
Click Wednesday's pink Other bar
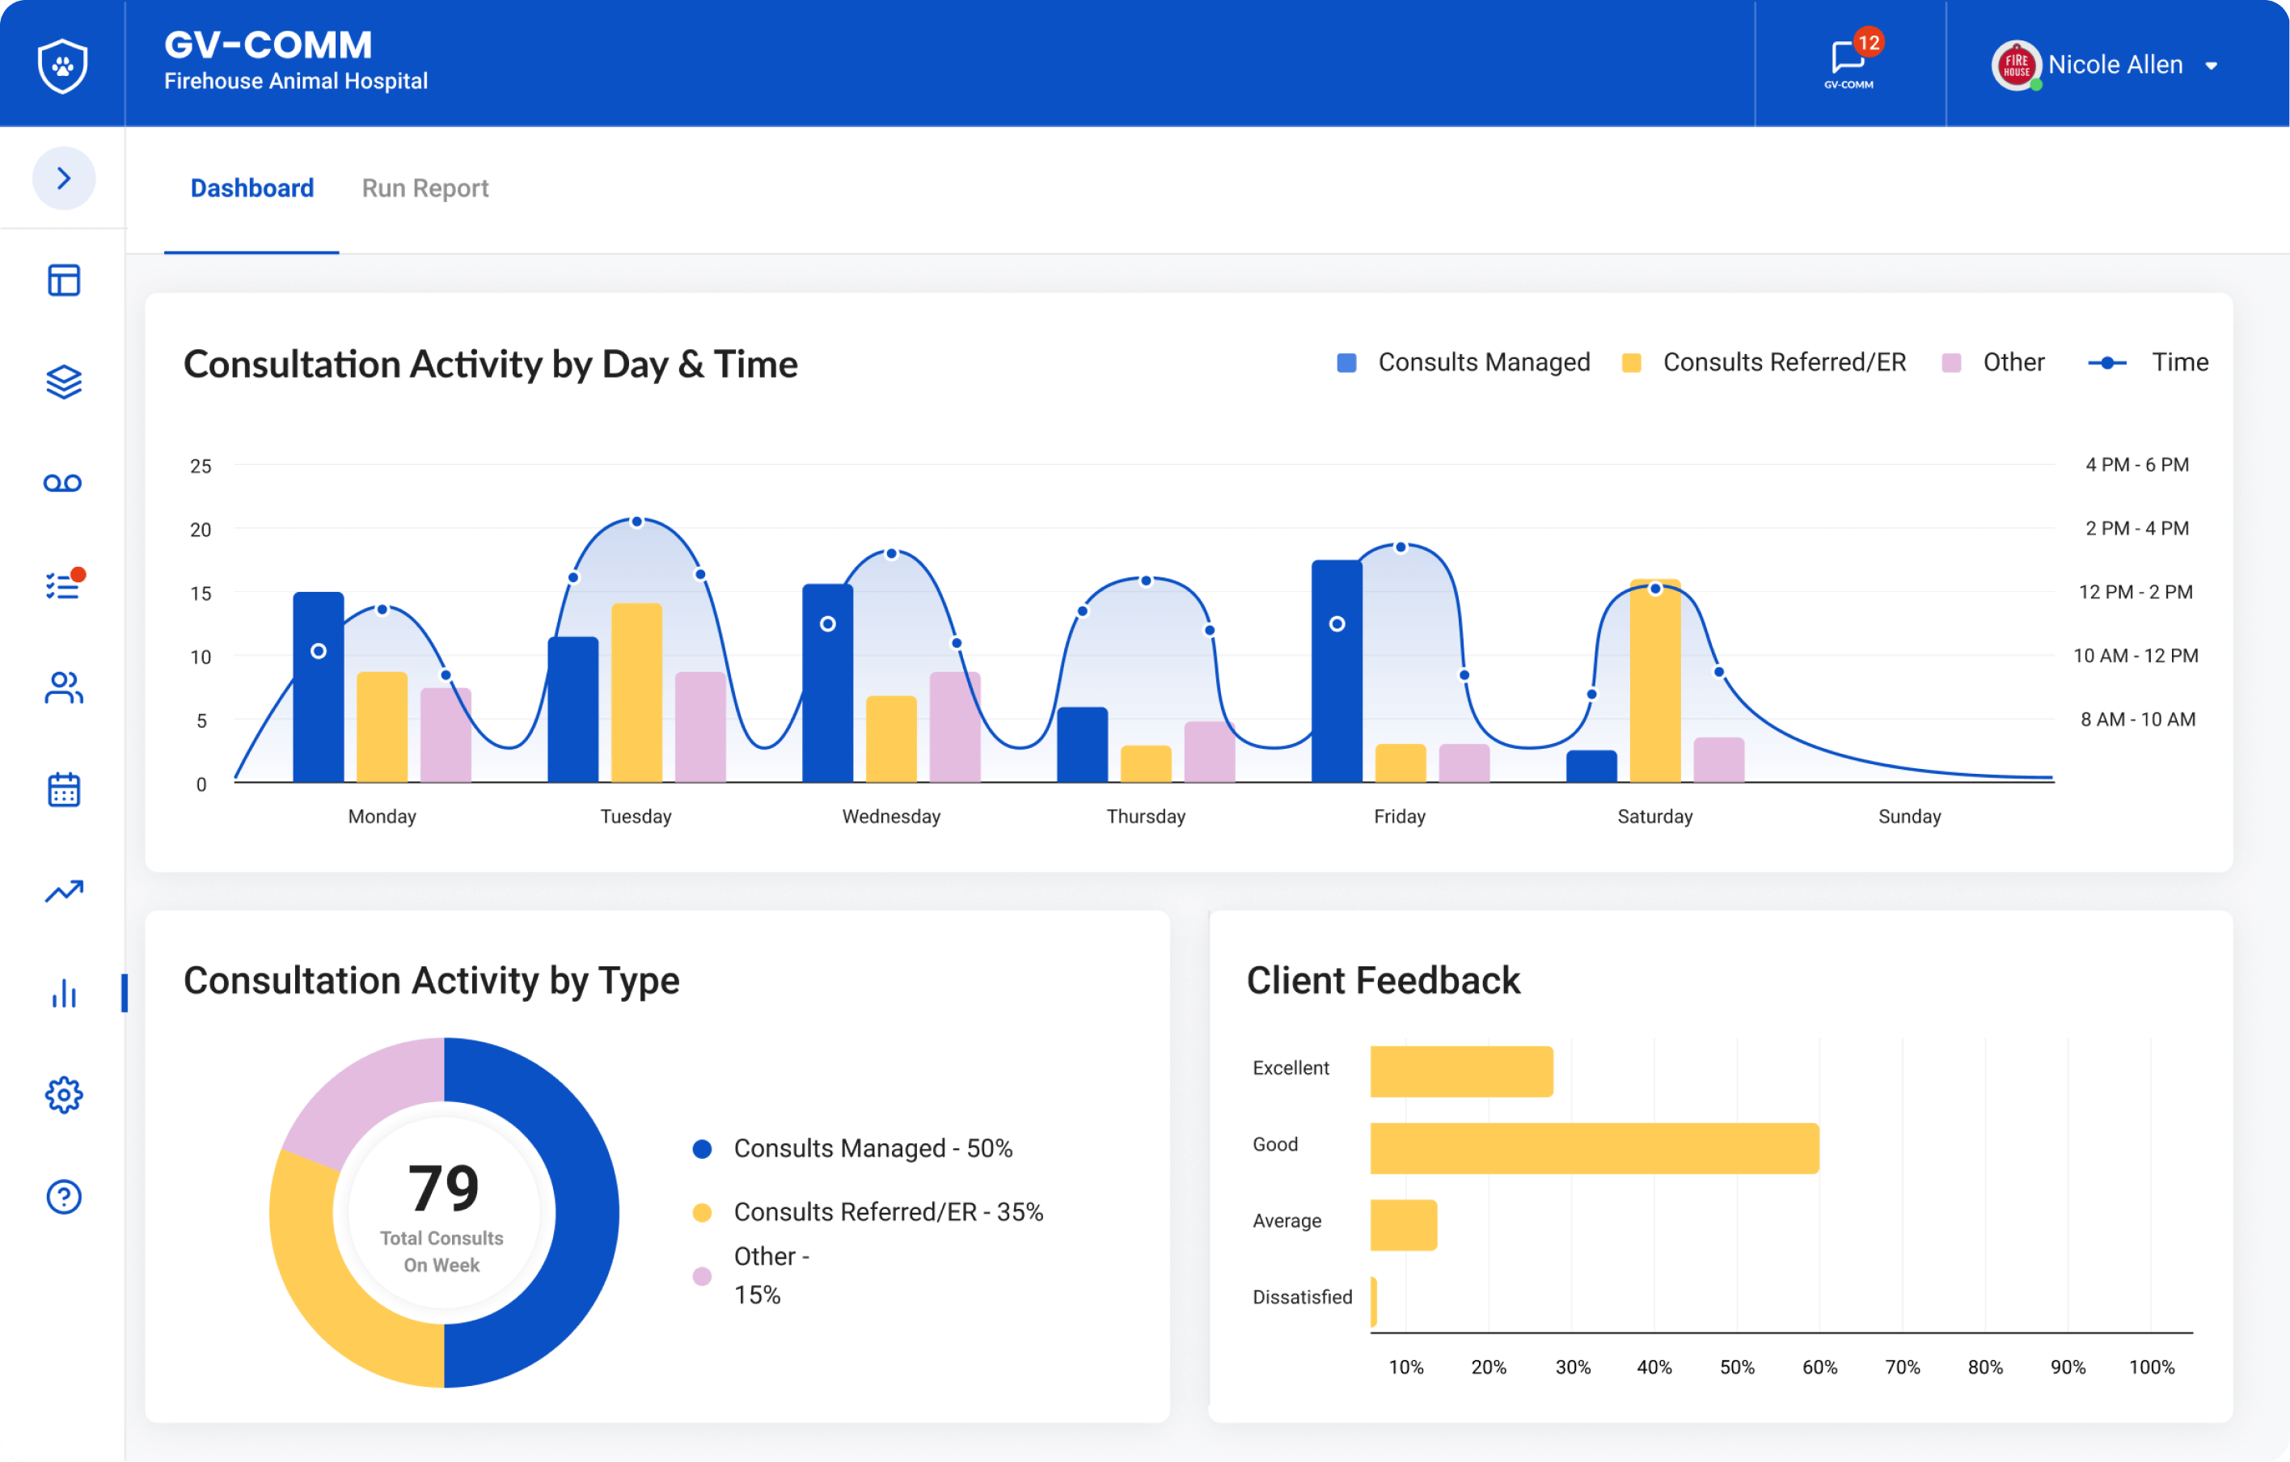coord(955,728)
